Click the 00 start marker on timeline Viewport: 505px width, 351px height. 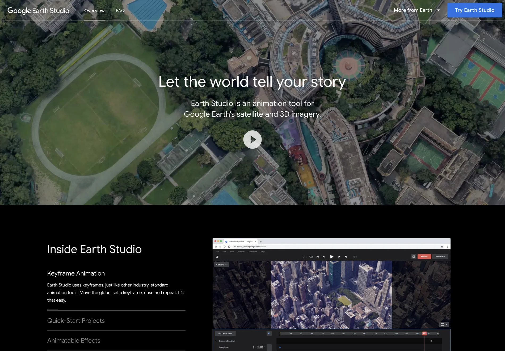point(280,333)
